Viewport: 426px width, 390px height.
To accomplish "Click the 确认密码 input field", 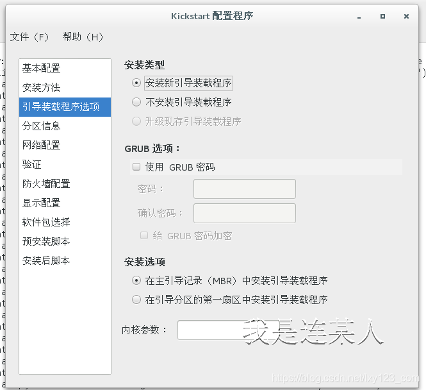I will coord(245,213).
